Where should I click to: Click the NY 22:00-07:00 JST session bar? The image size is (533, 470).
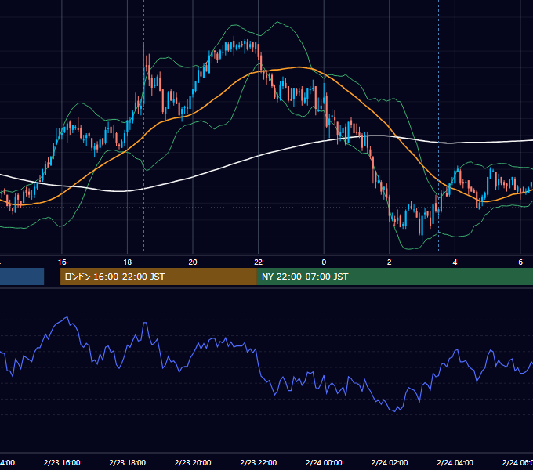pos(394,277)
